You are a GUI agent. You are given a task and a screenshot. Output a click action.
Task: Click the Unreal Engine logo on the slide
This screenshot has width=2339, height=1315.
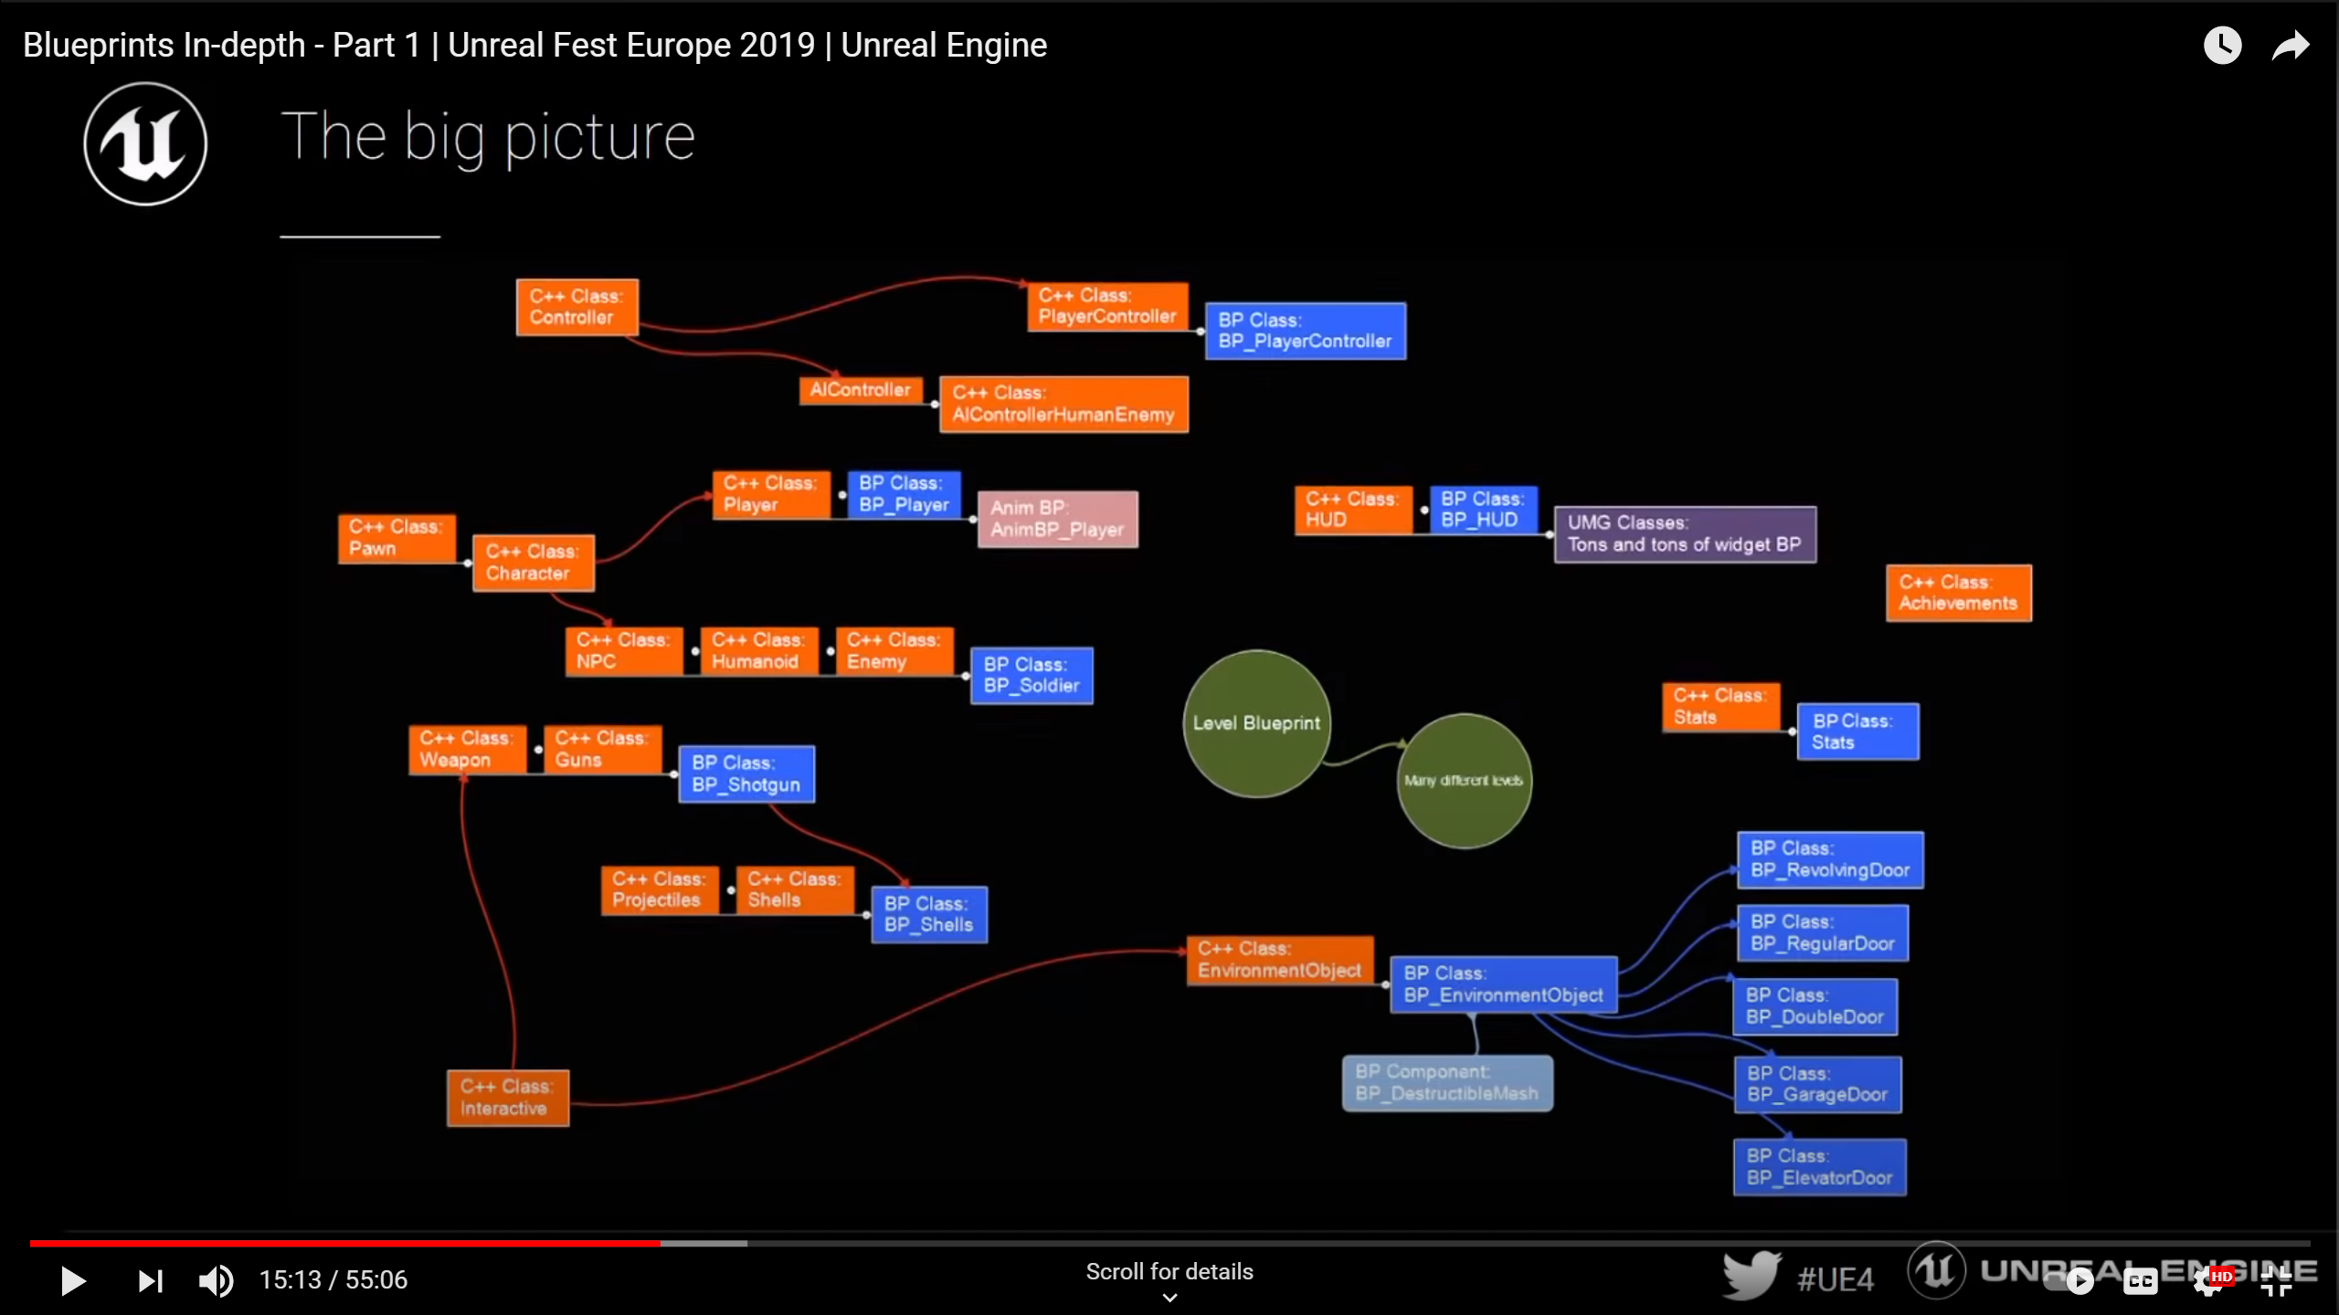click(145, 143)
